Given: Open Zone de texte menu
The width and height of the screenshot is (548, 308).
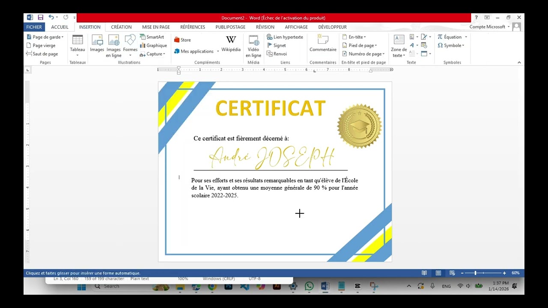Looking at the screenshot, I should (399, 46).
